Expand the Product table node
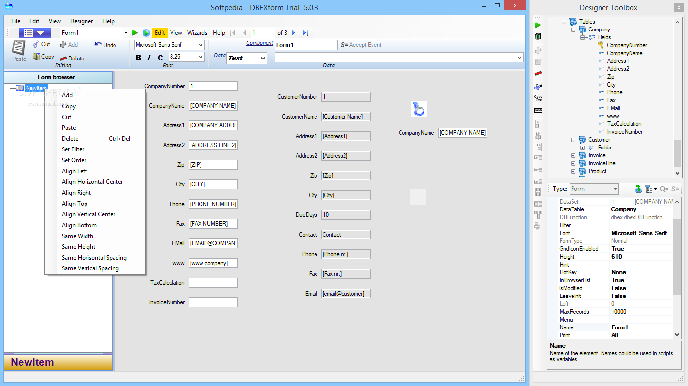Viewport: 688px width, 386px height. [573, 171]
